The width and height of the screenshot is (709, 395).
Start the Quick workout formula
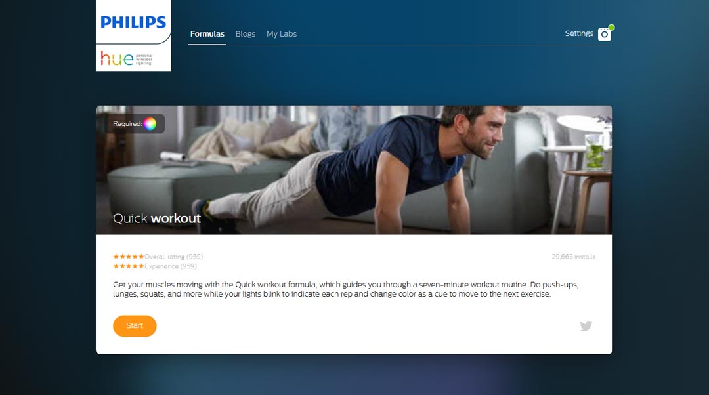(x=135, y=326)
